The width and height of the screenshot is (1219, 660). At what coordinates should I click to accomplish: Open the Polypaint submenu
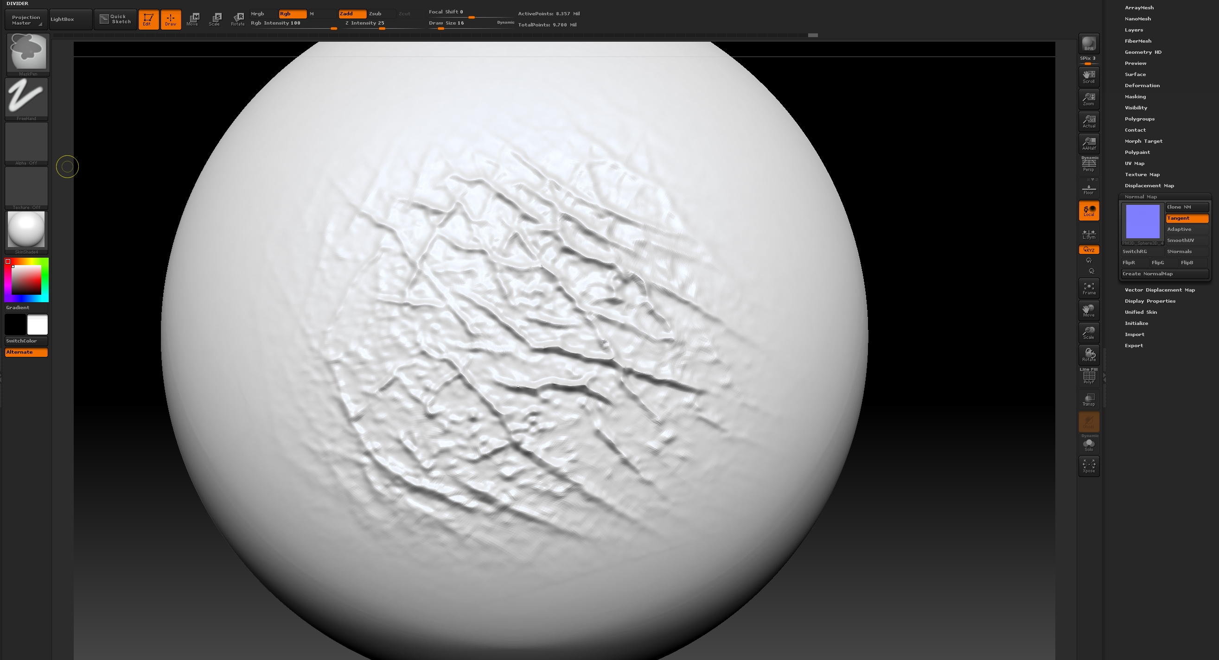pyautogui.click(x=1136, y=152)
